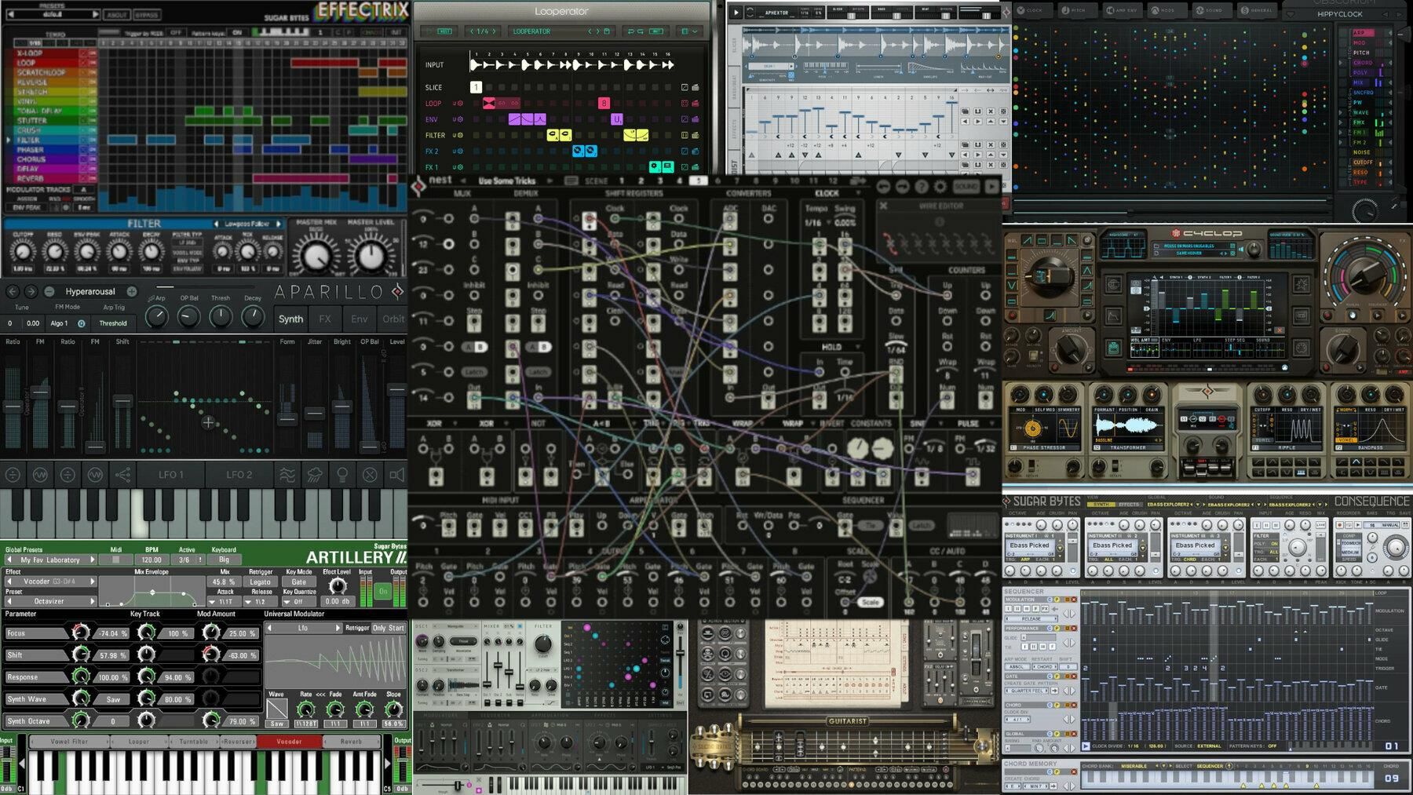
Task: Open the question mark help icon in Nest
Action: (x=922, y=186)
